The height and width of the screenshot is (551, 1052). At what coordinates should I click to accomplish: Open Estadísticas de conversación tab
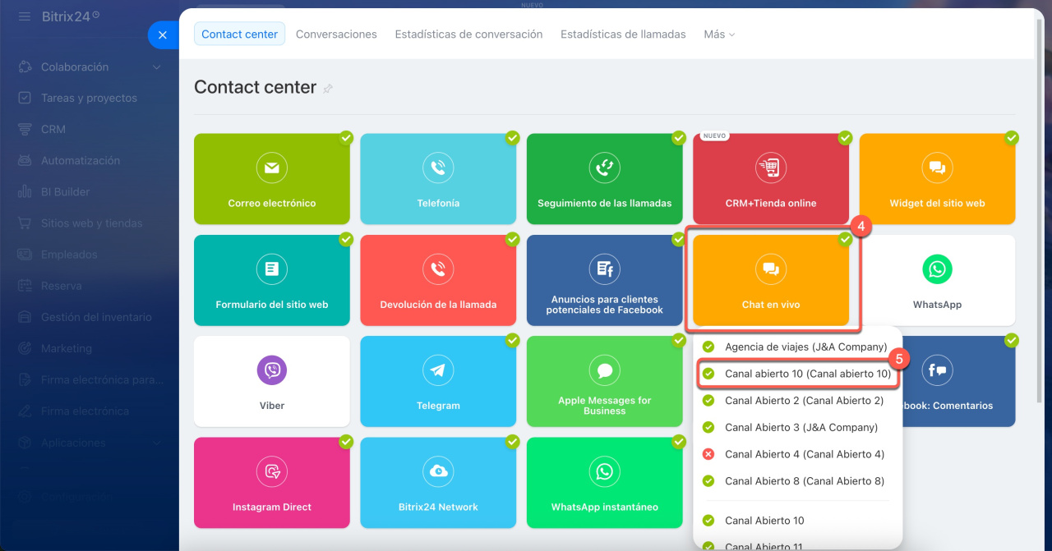468,34
